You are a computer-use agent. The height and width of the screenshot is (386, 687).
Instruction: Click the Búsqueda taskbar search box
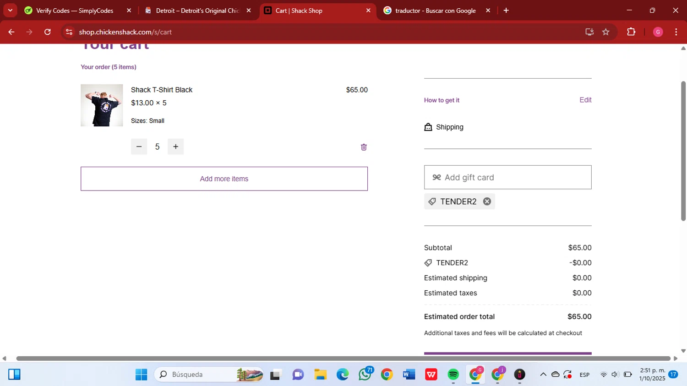(209, 375)
